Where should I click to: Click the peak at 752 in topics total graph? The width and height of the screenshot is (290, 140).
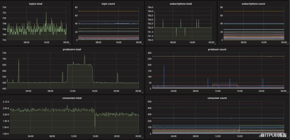tap(46, 13)
